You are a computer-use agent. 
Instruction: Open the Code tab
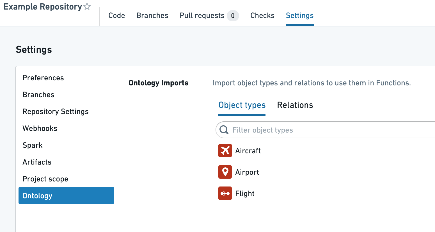[117, 15]
